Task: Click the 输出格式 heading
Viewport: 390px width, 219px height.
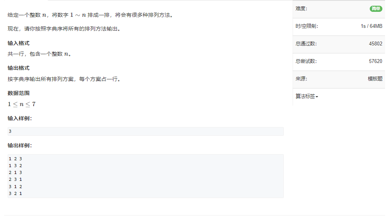Action: click(19, 68)
